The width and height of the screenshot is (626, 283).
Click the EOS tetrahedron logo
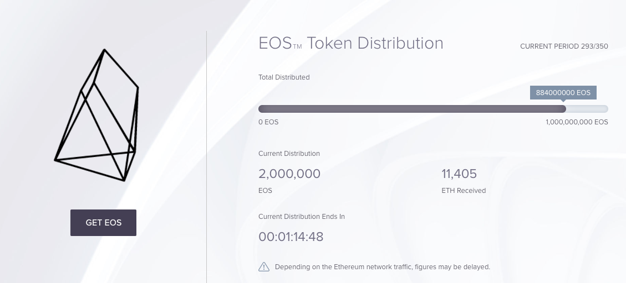97,116
